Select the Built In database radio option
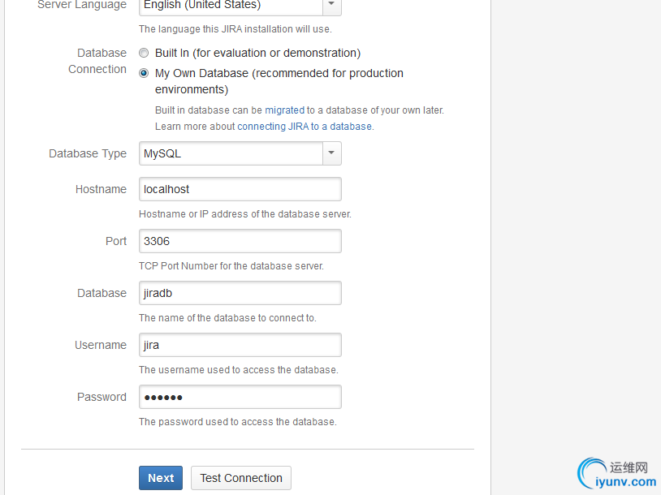The width and height of the screenshot is (661, 495). click(x=144, y=53)
